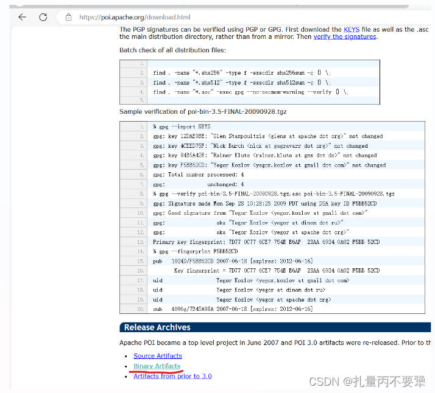The height and width of the screenshot is (393, 435).
Task: Click the 'Good signature from' line
Action: 260,213
